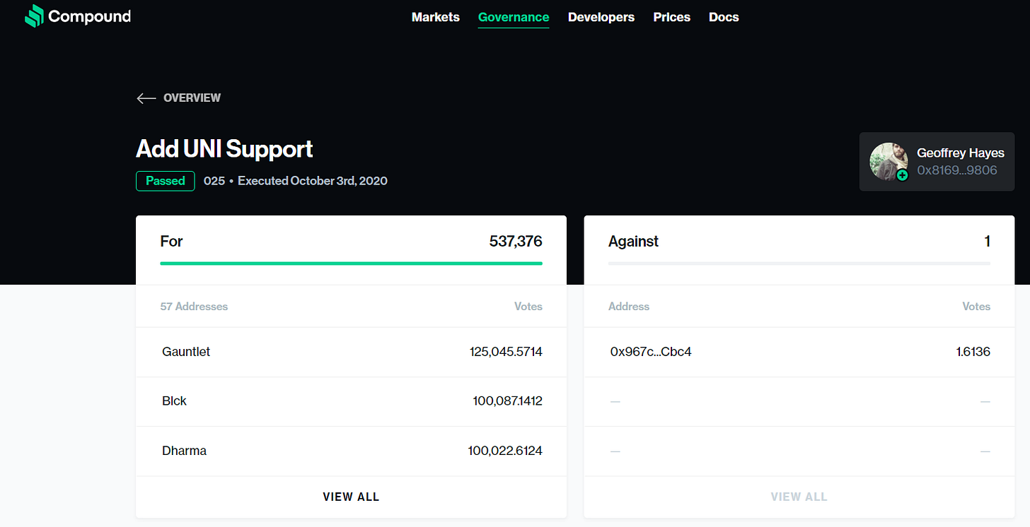Click the Add UNI Support title
This screenshot has width=1030, height=527.
[x=224, y=149]
